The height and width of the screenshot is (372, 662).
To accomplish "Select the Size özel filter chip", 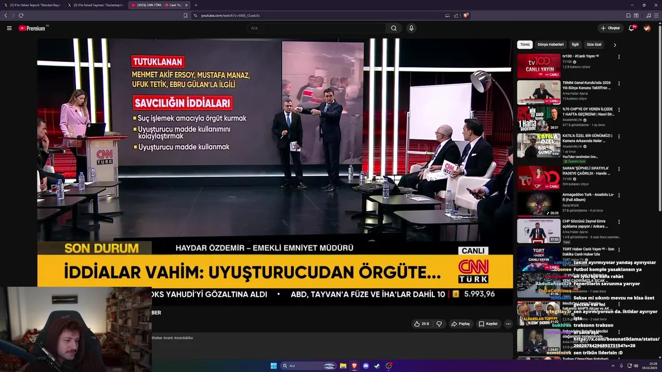I will point(594,45).
